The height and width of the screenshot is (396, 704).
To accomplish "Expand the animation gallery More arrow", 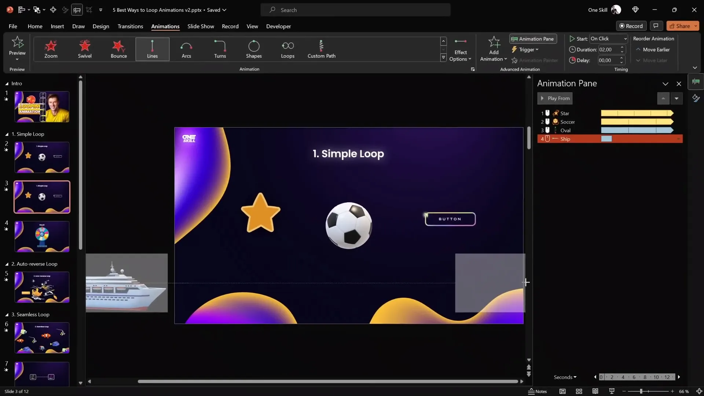I will pos(443,58).
